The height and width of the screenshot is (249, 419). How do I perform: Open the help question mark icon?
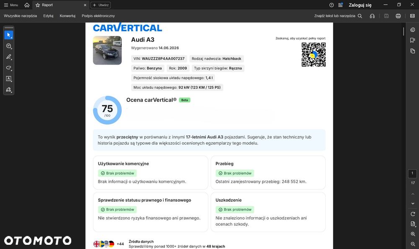331,5
